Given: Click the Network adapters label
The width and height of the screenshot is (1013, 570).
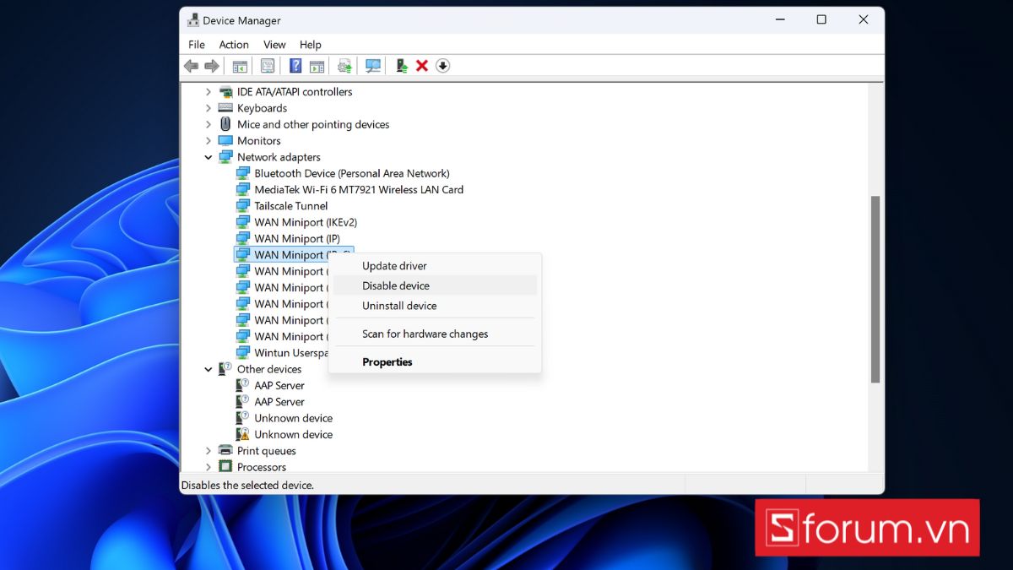Looking at the screenshot, I should pos(279,157).
